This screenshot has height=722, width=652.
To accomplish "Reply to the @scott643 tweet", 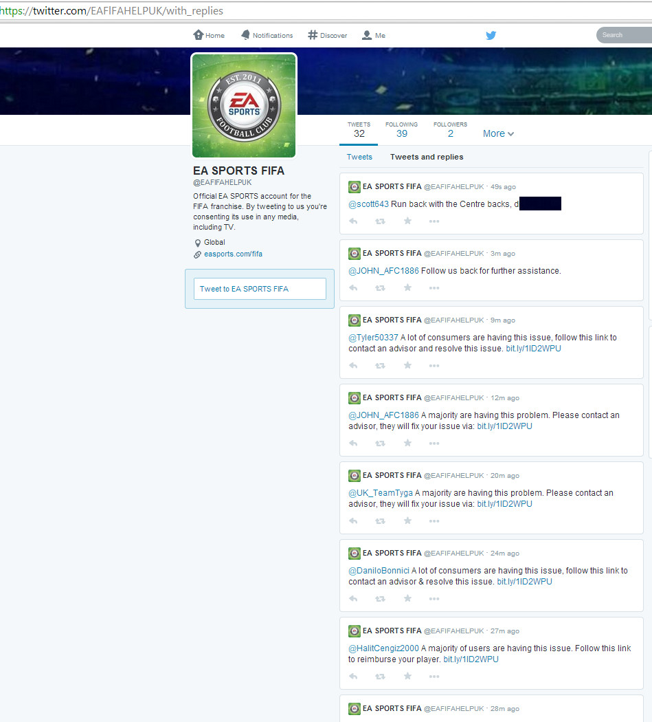I will point(353,221).
